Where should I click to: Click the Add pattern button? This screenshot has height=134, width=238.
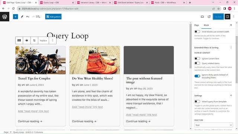53,17
